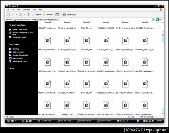Select file 5fc6b14d_AnnaMariaS icon
Image resolution: width=169 pixels, height=133 pixels.
tap(145, 84)
